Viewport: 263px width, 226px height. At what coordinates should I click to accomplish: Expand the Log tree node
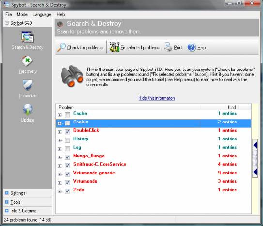point(60,149)
